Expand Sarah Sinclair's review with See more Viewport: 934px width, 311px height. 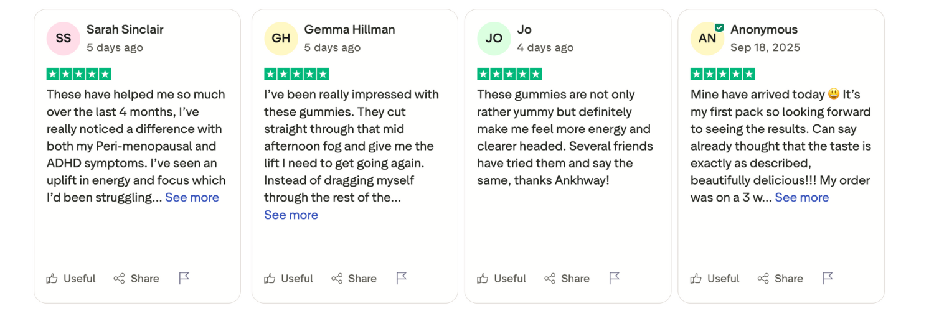[192, 198]
